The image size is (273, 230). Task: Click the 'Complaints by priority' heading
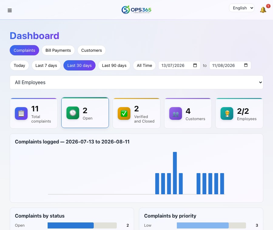click(170, 216)
